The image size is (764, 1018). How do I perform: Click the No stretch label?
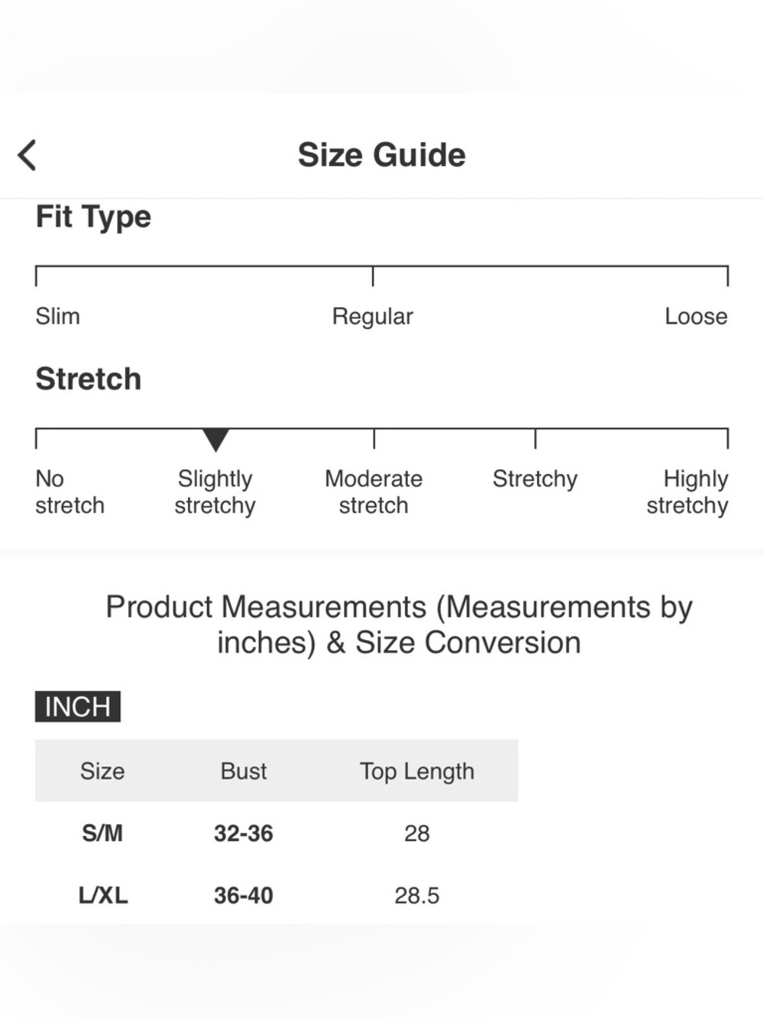[x=70, y=492]
